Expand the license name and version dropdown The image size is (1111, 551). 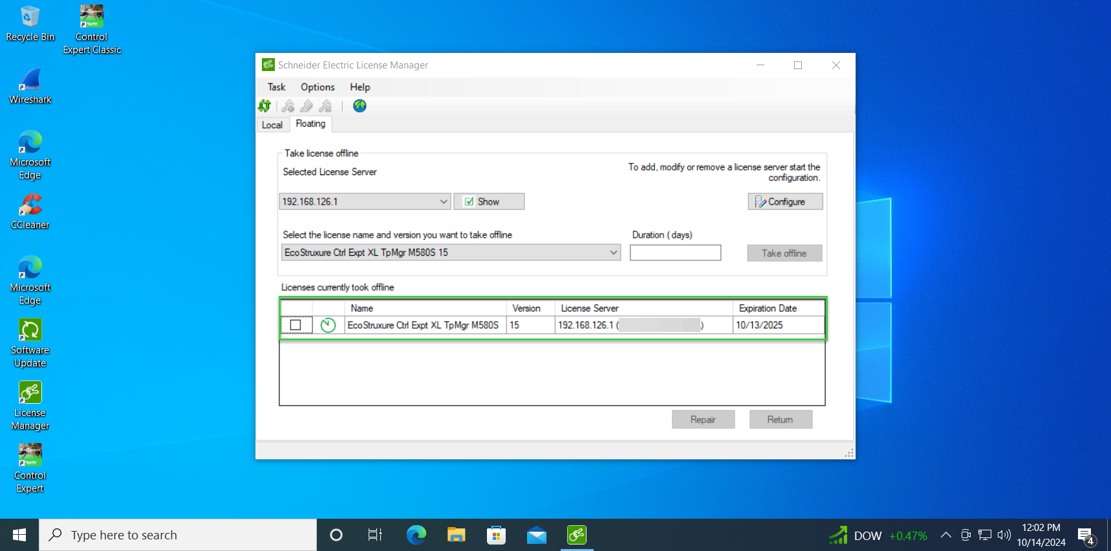pyautogui.click(x=613, y=253)
